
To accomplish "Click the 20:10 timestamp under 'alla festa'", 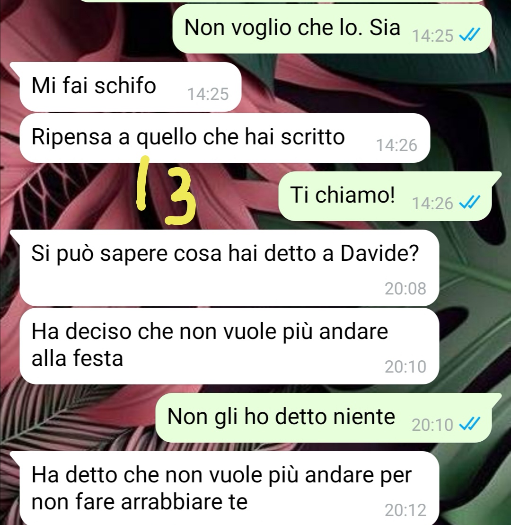I will pos(405,366).
